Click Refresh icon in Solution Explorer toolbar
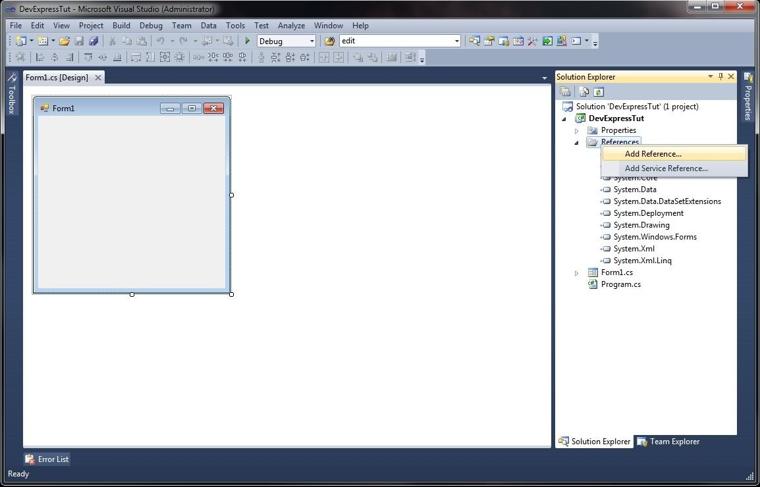The height and width of the screenshot is (487, 760). click(x=599, y=91)
